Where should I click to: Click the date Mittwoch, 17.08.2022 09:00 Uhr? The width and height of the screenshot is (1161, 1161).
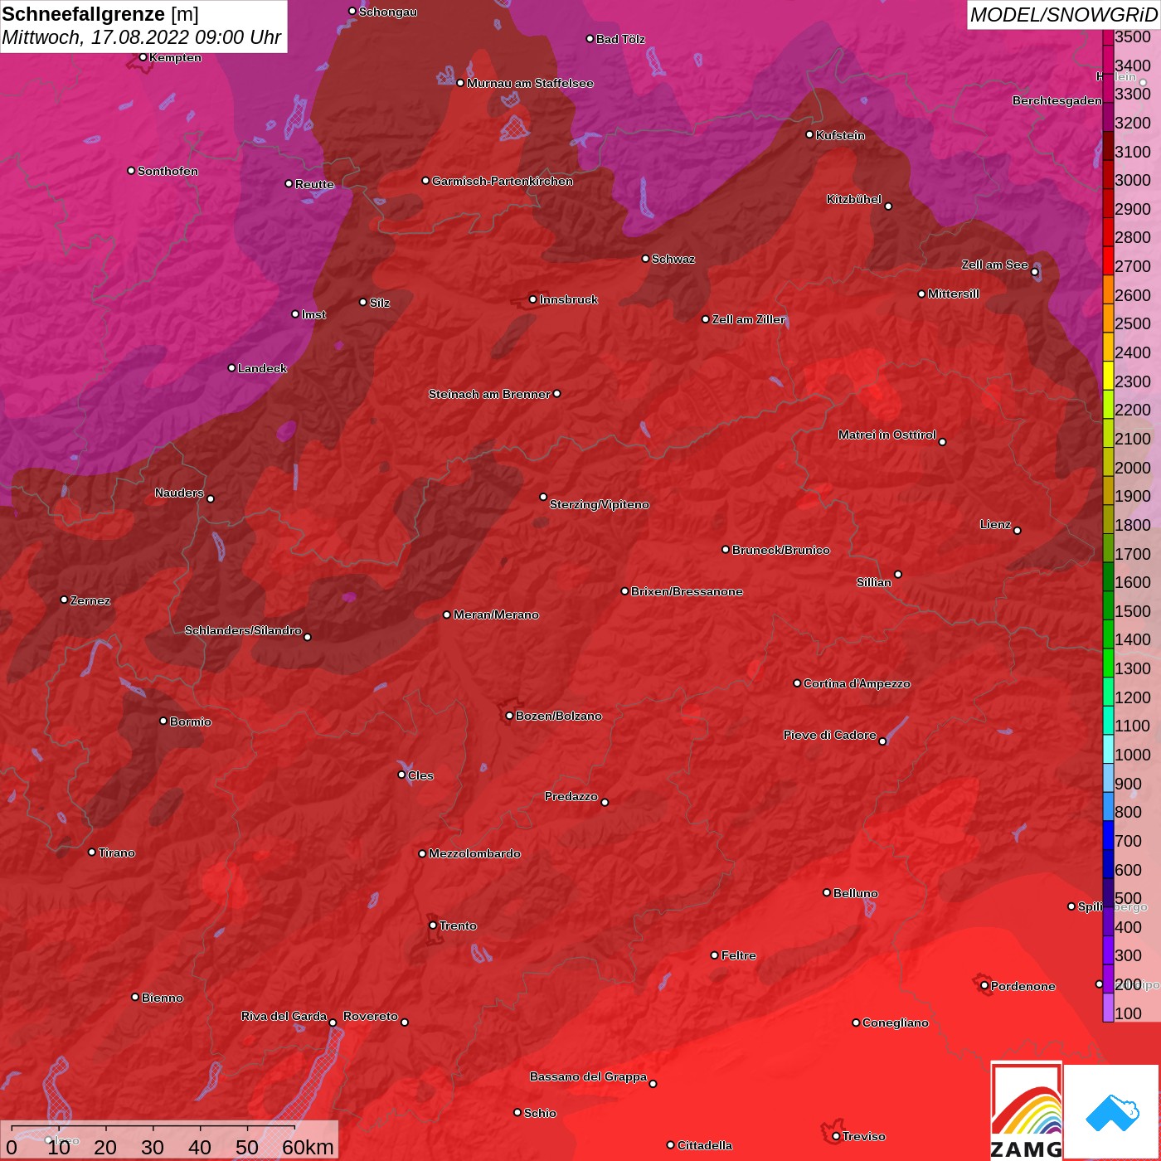[x=142, y=38]
